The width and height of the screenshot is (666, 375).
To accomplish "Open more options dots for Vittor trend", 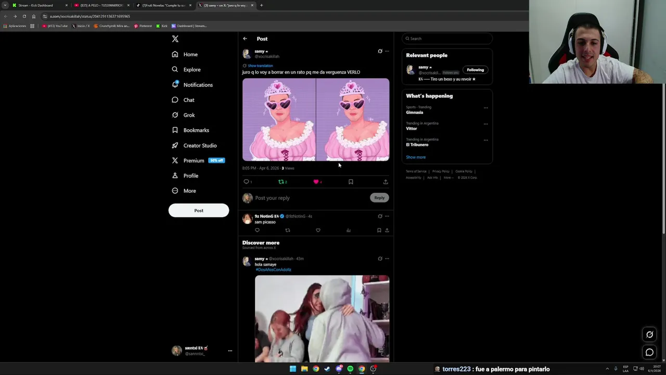I will [486, 124].
